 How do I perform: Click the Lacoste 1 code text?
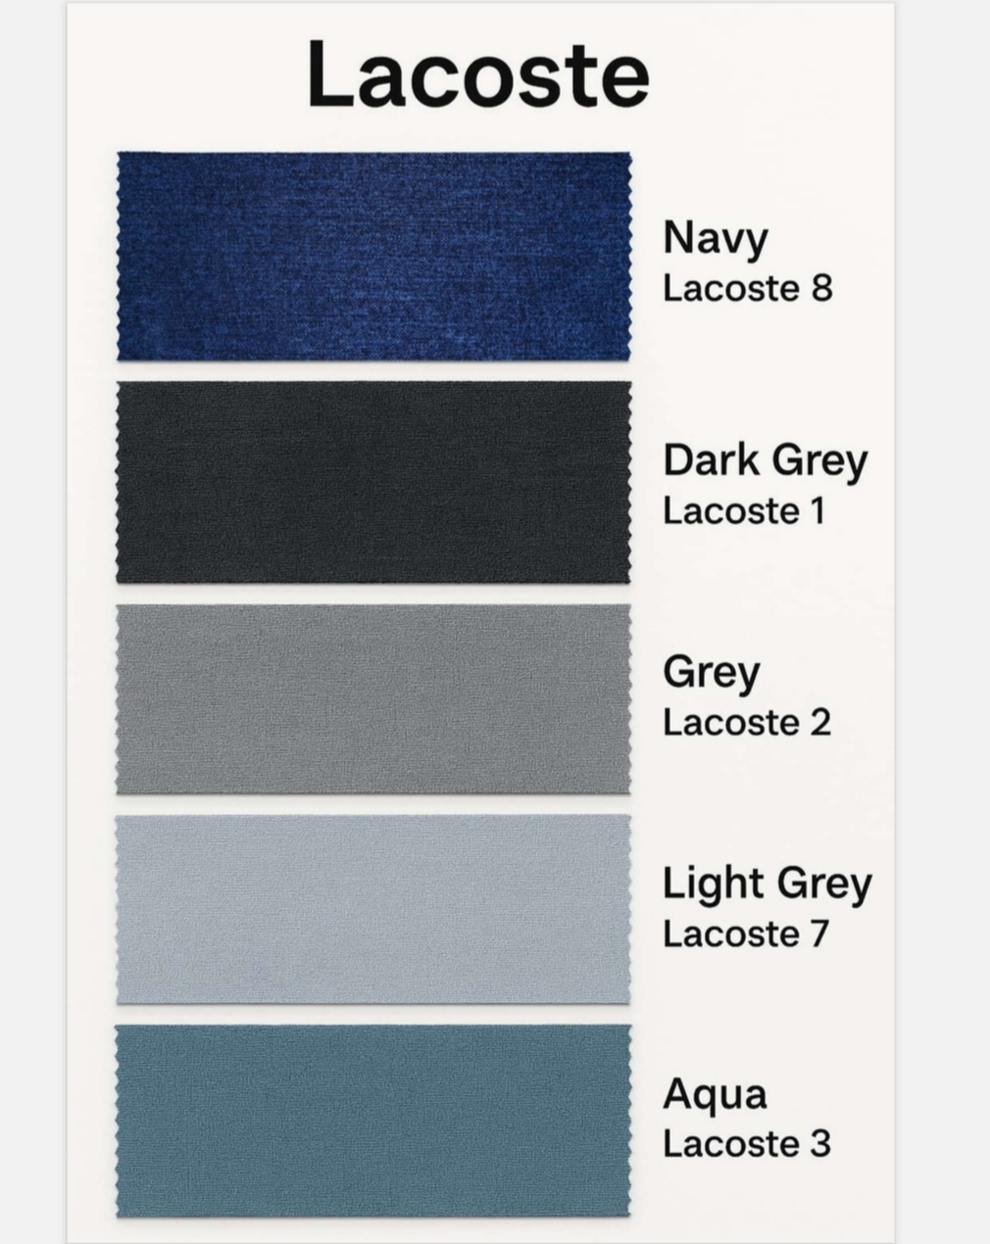point(743,511)
